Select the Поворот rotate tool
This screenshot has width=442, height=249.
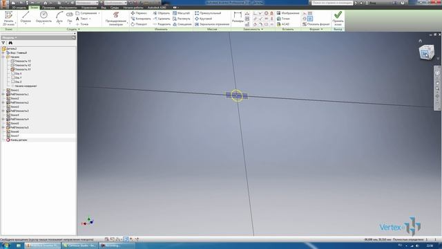click(139, 24)
